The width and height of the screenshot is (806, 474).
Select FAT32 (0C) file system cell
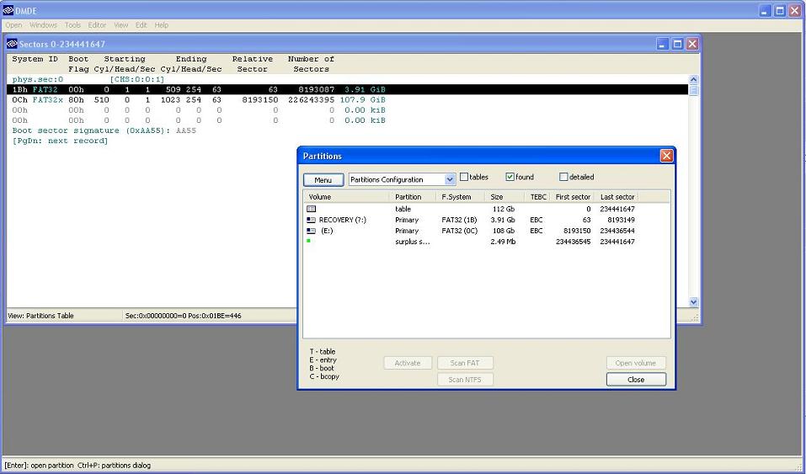[x=460, y=231]
